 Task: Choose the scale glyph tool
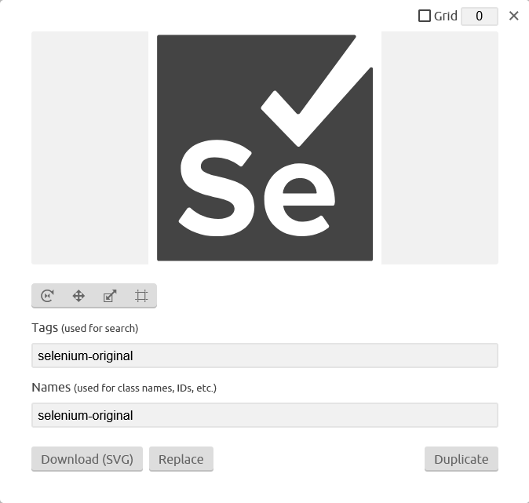pos(110,296)
